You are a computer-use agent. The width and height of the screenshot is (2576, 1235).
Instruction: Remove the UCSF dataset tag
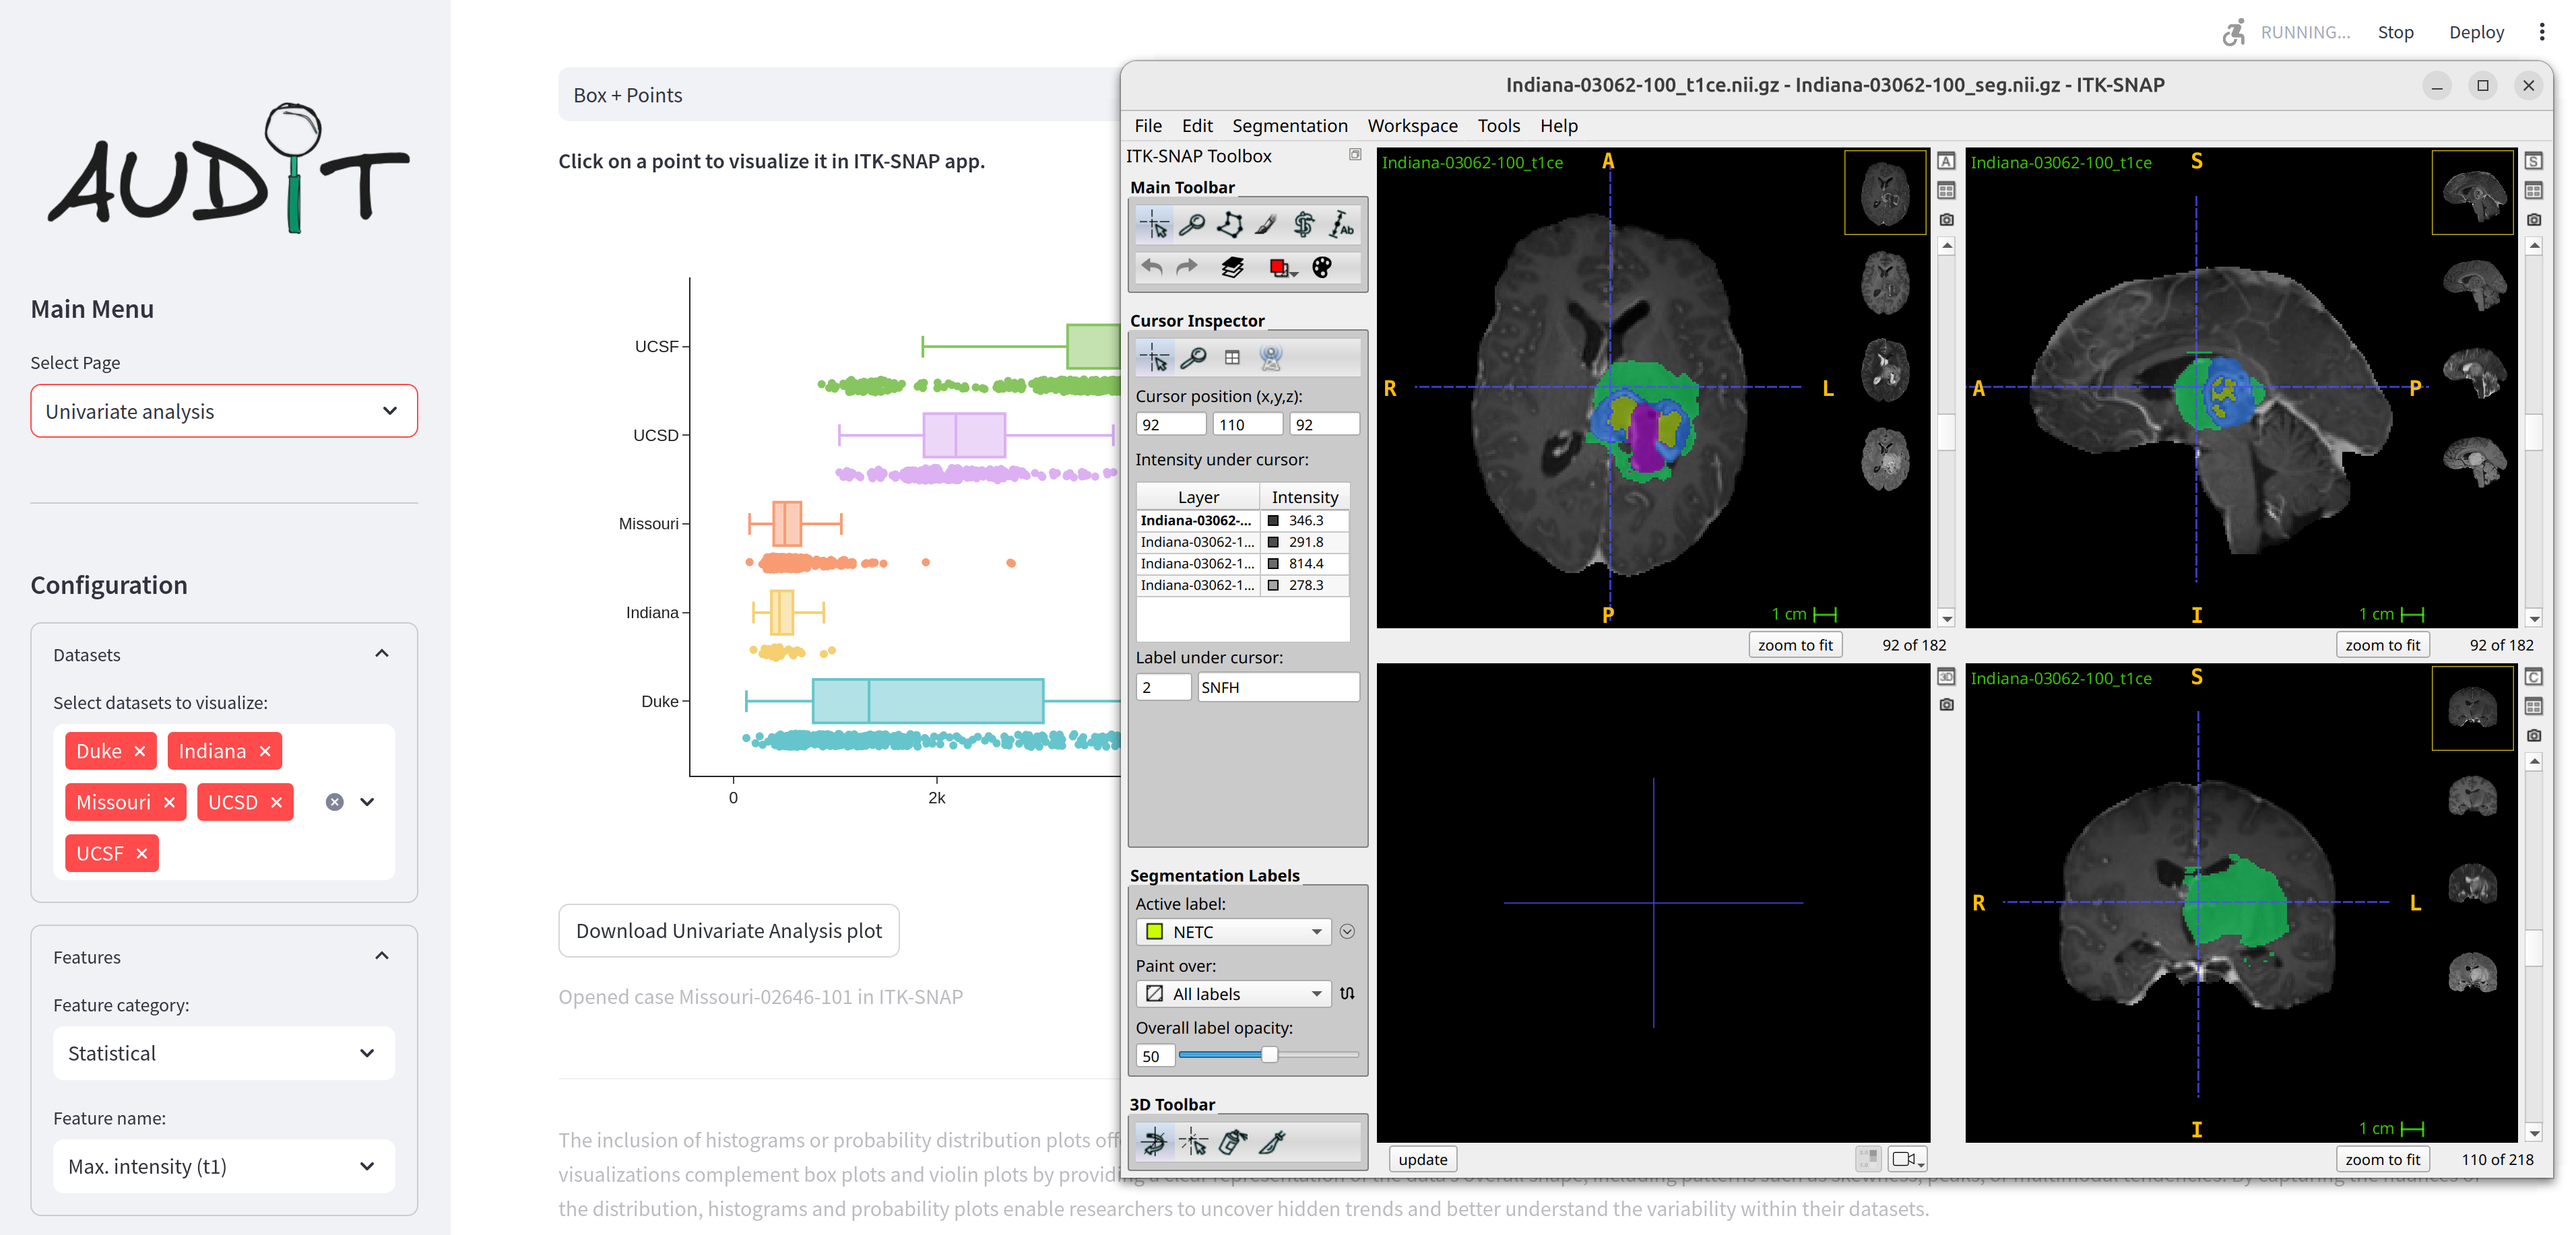(142, 853)
